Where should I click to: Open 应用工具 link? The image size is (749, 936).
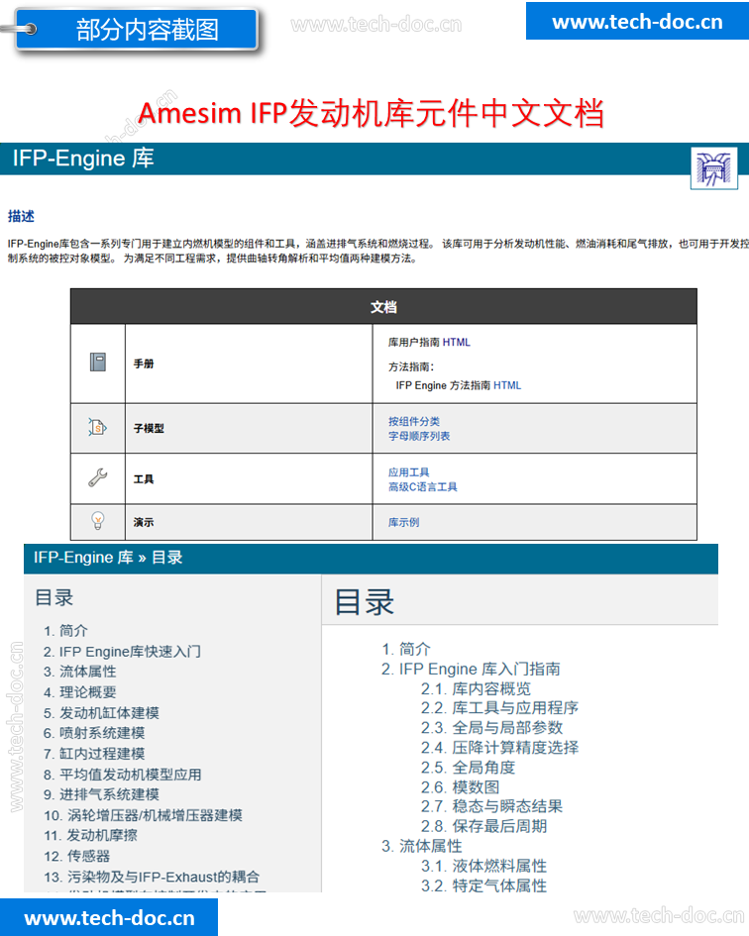(x=408, y=472)
